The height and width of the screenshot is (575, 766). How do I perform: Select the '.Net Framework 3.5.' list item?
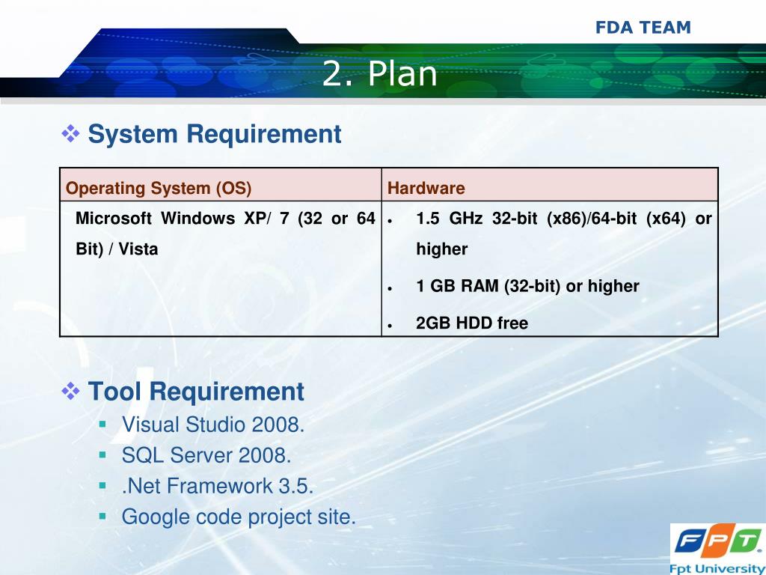[x=218, y=486]
